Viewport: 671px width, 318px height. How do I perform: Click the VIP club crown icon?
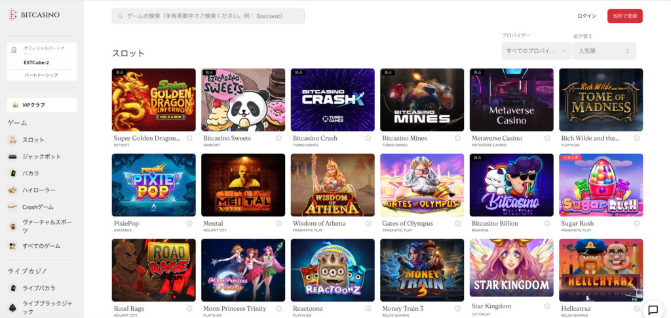tap(16, 105)
